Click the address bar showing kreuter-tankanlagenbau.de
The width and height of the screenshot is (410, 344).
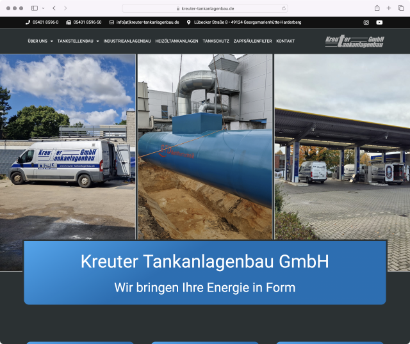pyautogui.click(x=205, y=8)
